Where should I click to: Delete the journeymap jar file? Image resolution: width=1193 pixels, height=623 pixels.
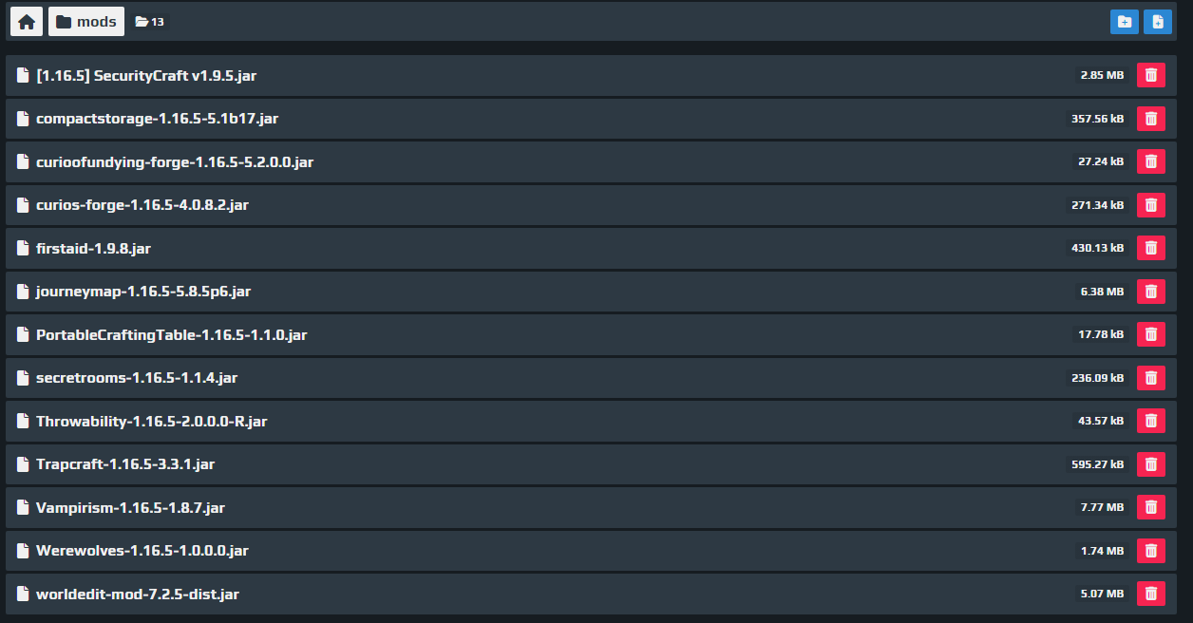click(1151, 292)
